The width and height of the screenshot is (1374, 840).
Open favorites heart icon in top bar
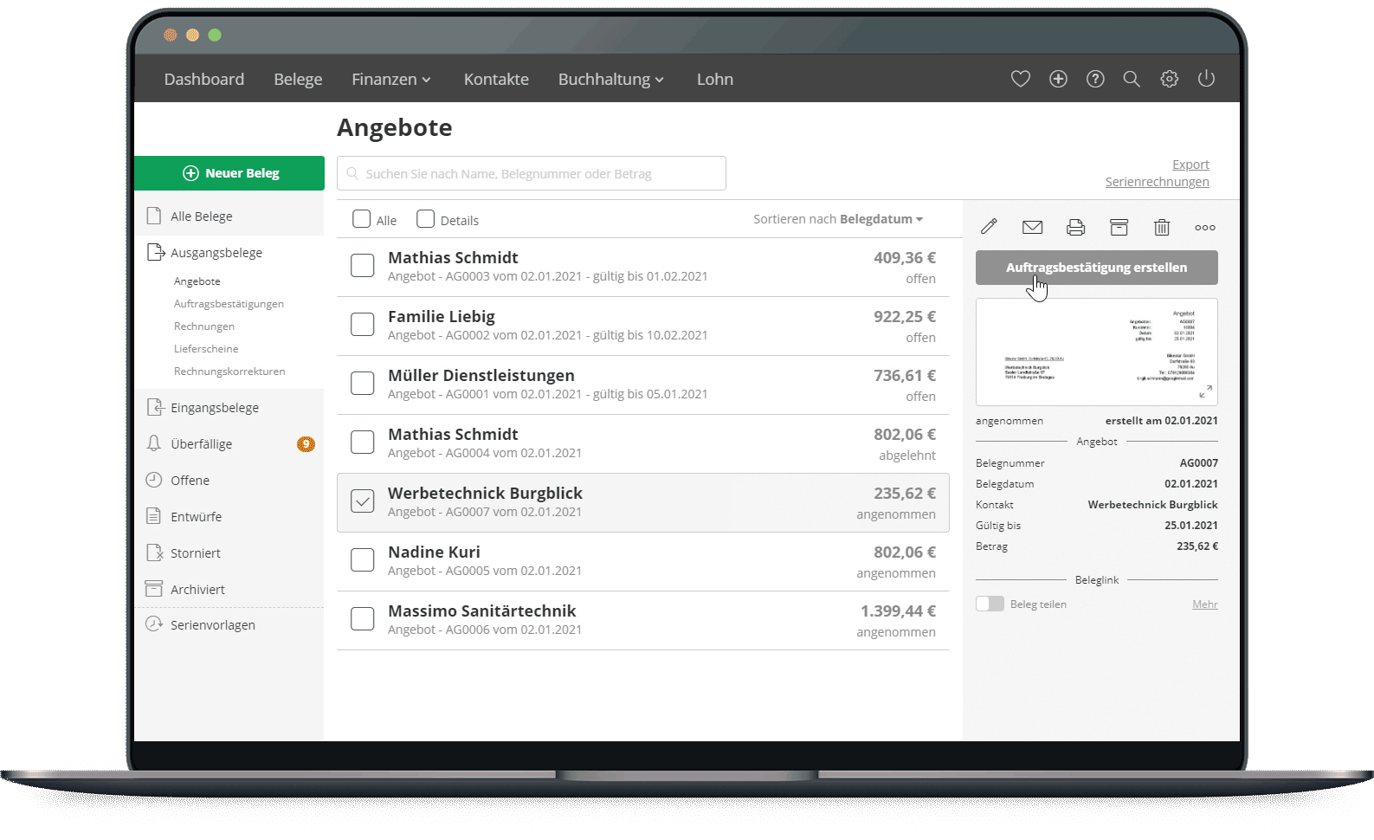[1021, 79]
